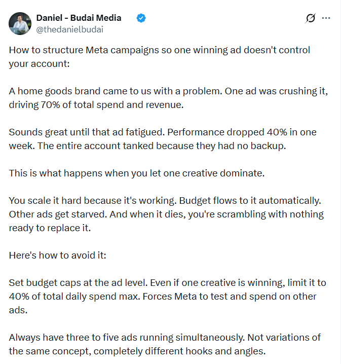This screenshot has height=364, width=341.
Task: Click the 'driving 70% of total spend' line
Action: [x=96, y=105]
